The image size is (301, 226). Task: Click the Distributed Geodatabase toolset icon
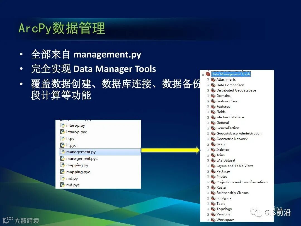(213, 90)
